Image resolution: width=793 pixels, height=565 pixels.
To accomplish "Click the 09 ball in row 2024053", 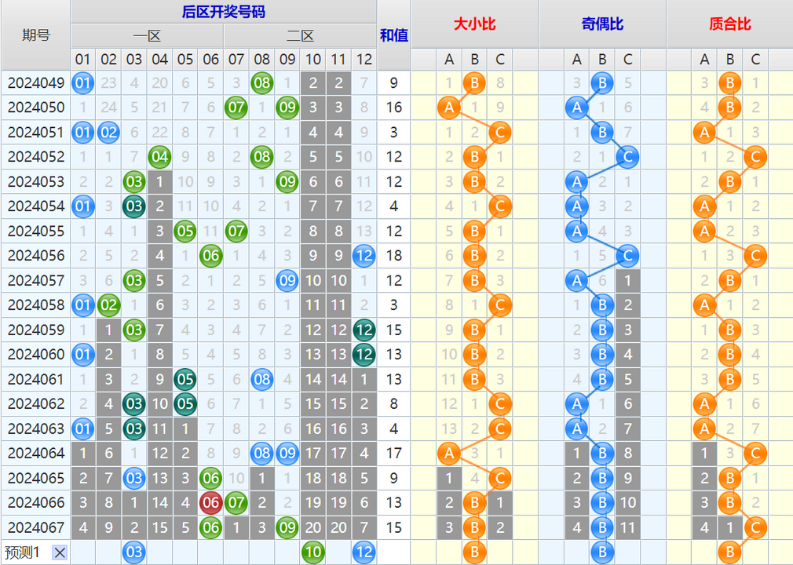I will click(287, 181).
